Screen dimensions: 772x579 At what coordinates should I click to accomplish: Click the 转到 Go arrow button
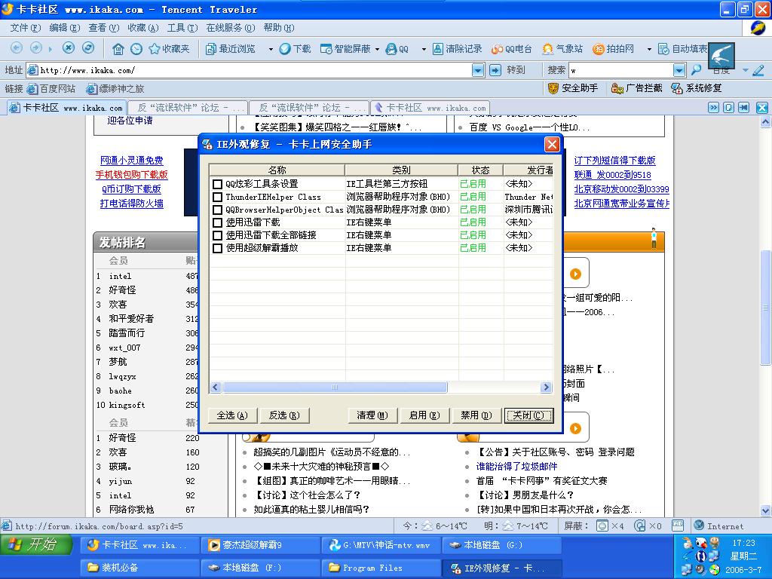tap(495, 70)
